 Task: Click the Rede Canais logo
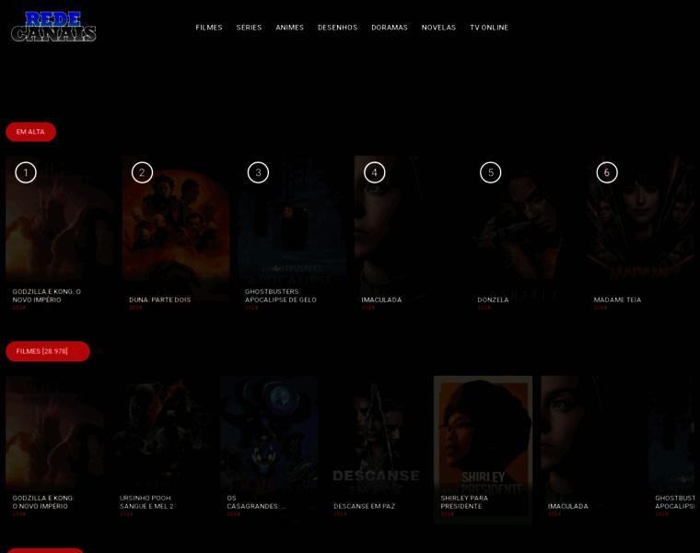(53, 27)
